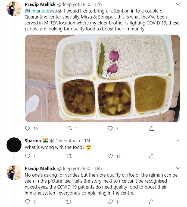Open the @himantabiswa mention link
The width and height of the screenshot is (187, 207).
click(x=39, y=11)
